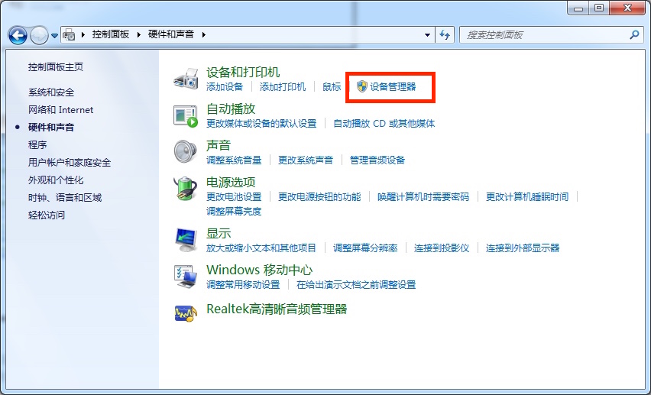Click the Forward navigation arrow

coord(39,35)
